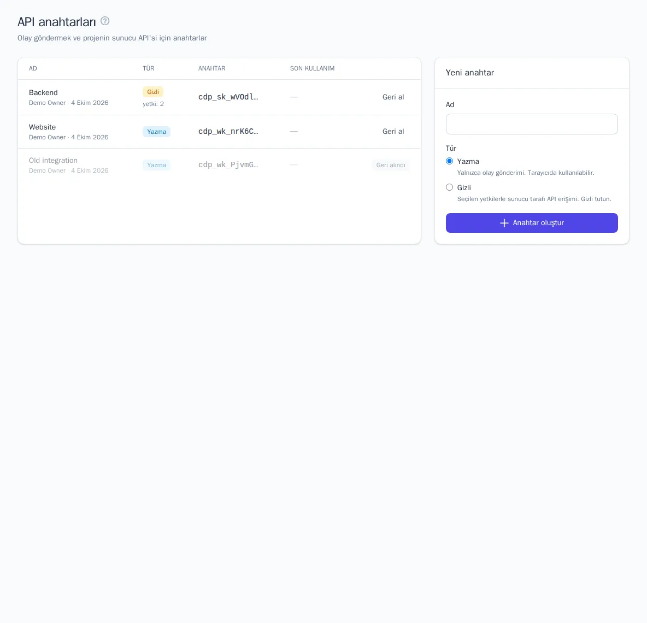The width and height of the screenshot is (647, 623).
Task: Choose the Gizli key type radio
Action: [x=449, y=187]
